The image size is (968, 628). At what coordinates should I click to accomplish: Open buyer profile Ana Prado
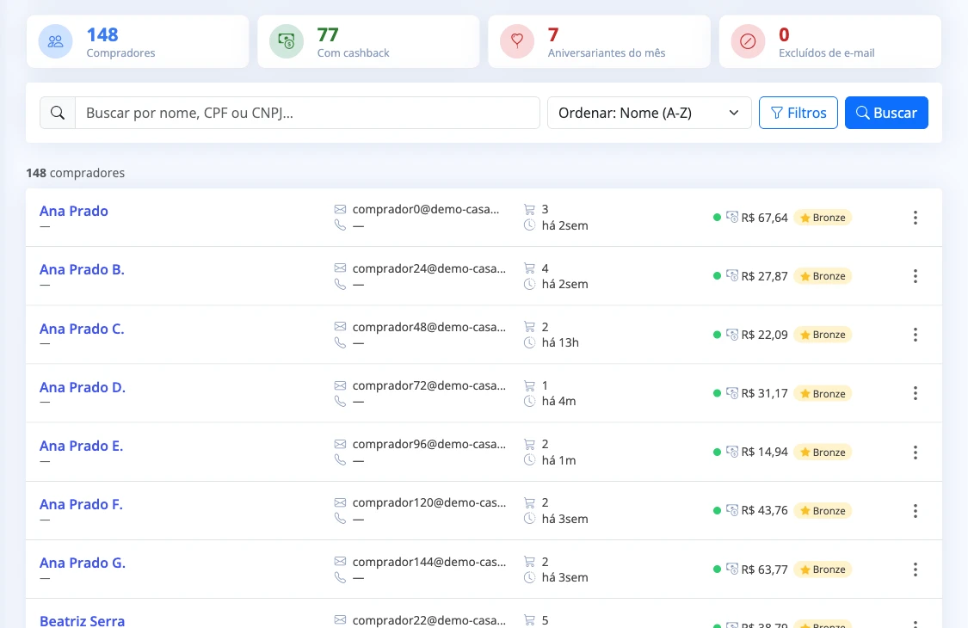coord(73,211)
